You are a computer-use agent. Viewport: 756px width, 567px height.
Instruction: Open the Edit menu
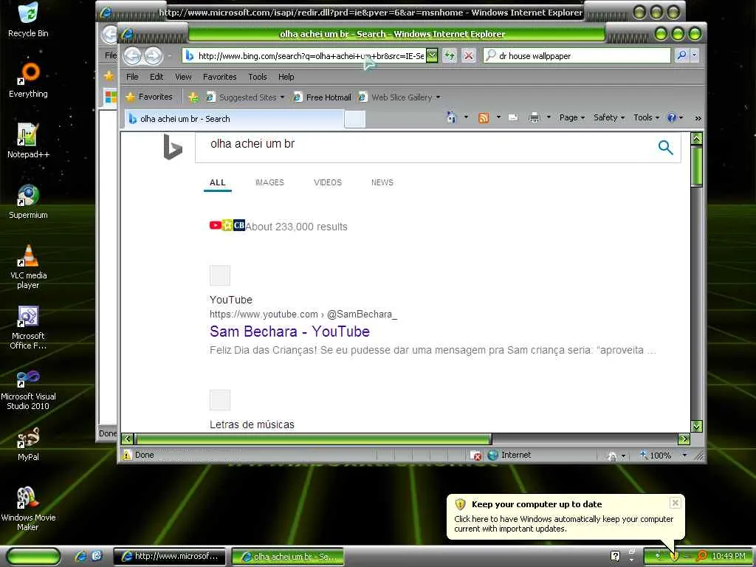point(157,77)
